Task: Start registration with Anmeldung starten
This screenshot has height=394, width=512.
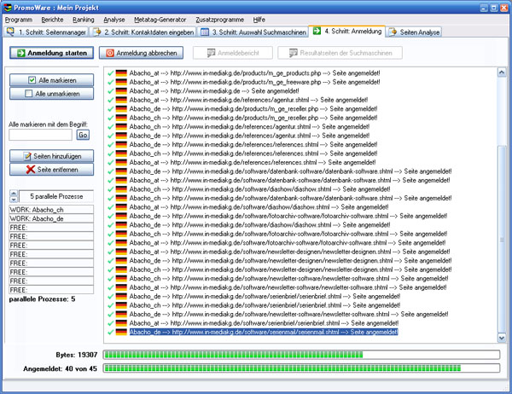Action: click(x=51, y=53)
